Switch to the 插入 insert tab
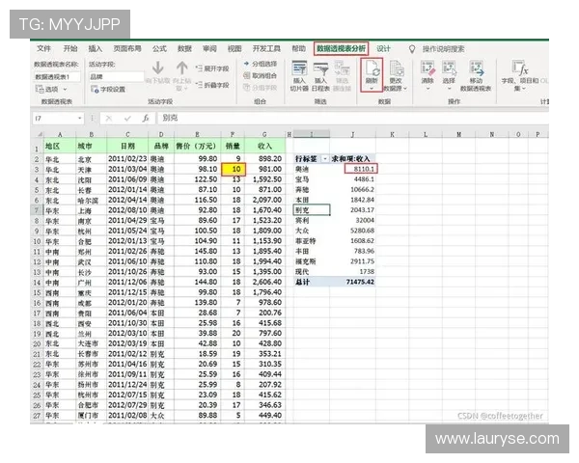Screen dimensions: 579x463 point(96,49)
